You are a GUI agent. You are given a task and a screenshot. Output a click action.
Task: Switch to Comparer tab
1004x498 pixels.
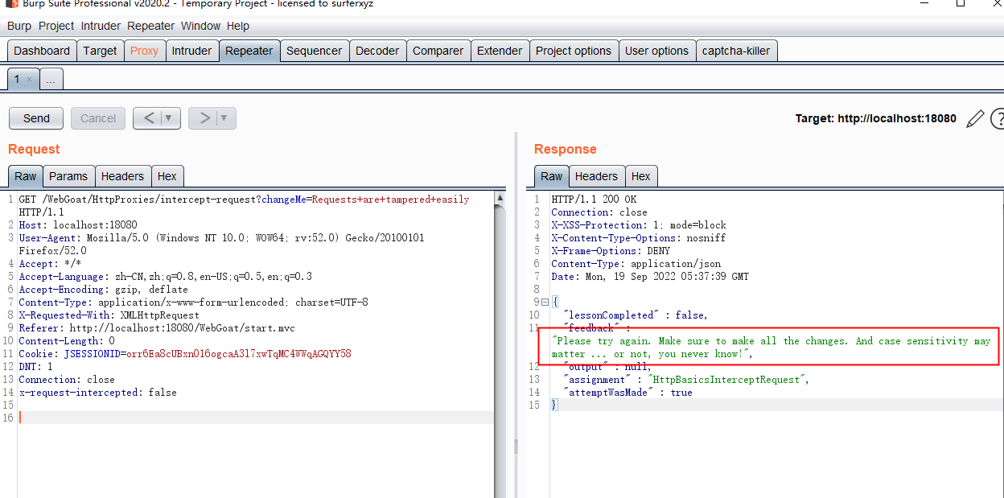(438, 51)
